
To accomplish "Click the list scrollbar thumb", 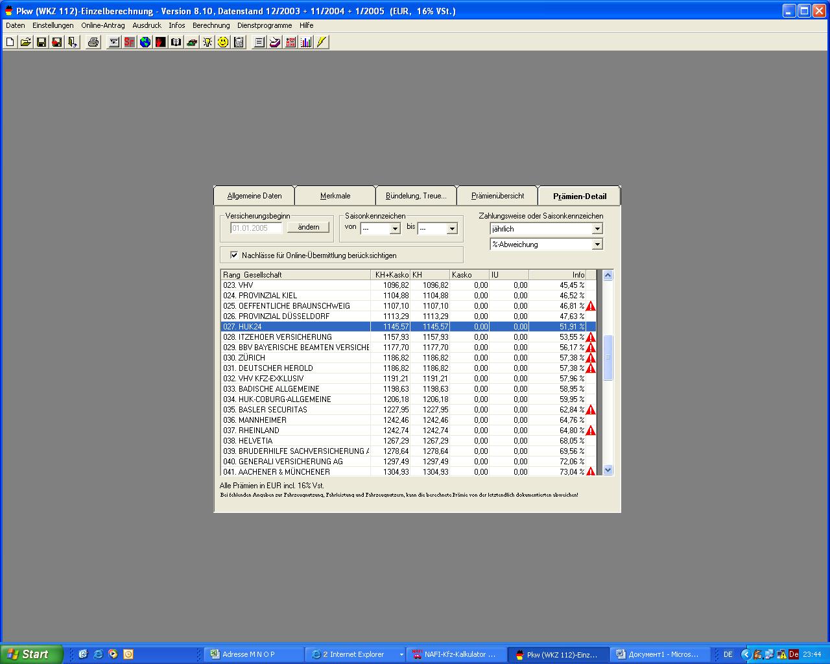I will click(x=608, y=358).
